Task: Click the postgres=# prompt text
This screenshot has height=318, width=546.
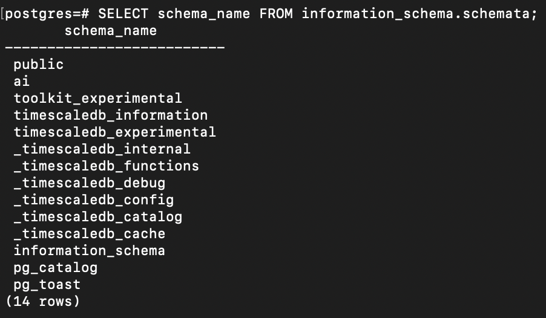Action: 47,14
